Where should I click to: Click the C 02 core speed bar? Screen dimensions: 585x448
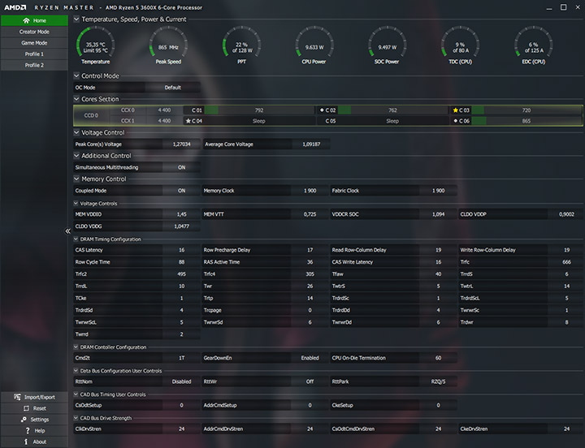393,110
